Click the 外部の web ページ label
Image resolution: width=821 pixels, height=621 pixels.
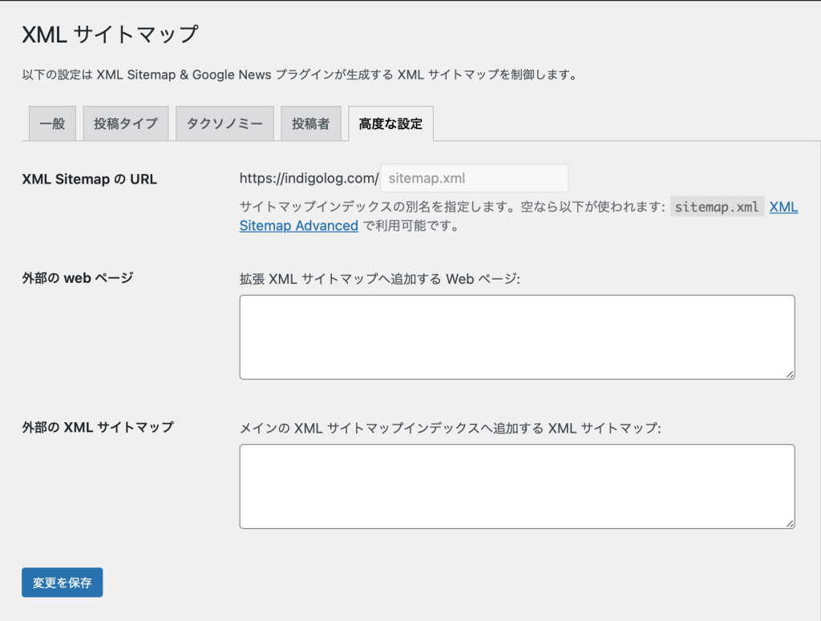[x=78, y=278]
